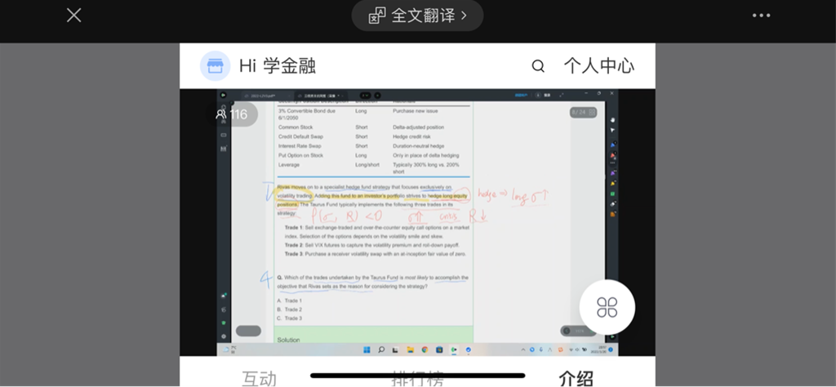Click the 'Hedge credit risk' cell
The image size is (836, 387).
411,137
